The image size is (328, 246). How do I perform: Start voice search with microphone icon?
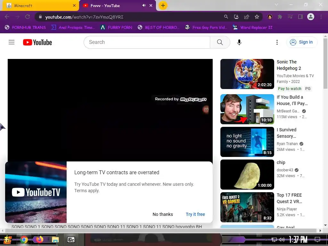[x=239, y=42]
